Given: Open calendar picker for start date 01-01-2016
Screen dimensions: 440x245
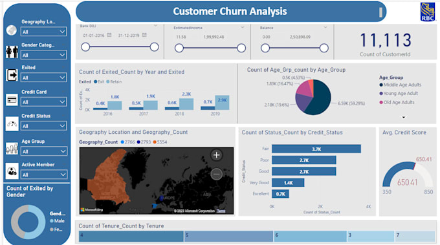Looking at the screenshot, I should (109, 35).
